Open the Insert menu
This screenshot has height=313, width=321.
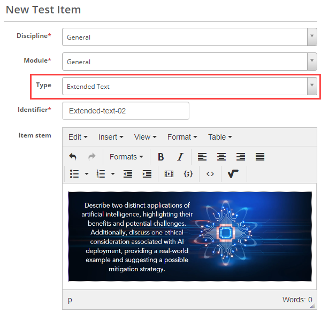coord(111,137)
